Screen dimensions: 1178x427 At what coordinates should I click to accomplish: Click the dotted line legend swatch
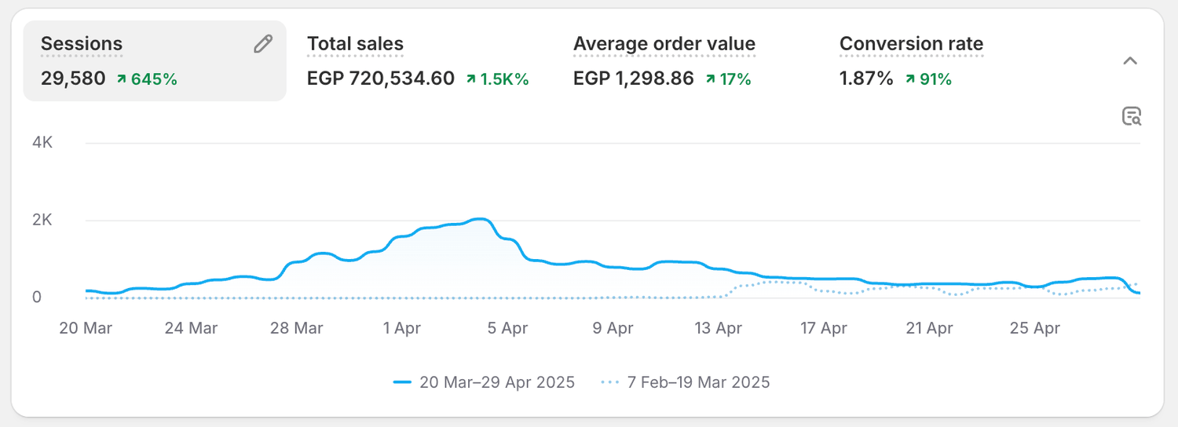pyautogui.click(x=610, y=382)
